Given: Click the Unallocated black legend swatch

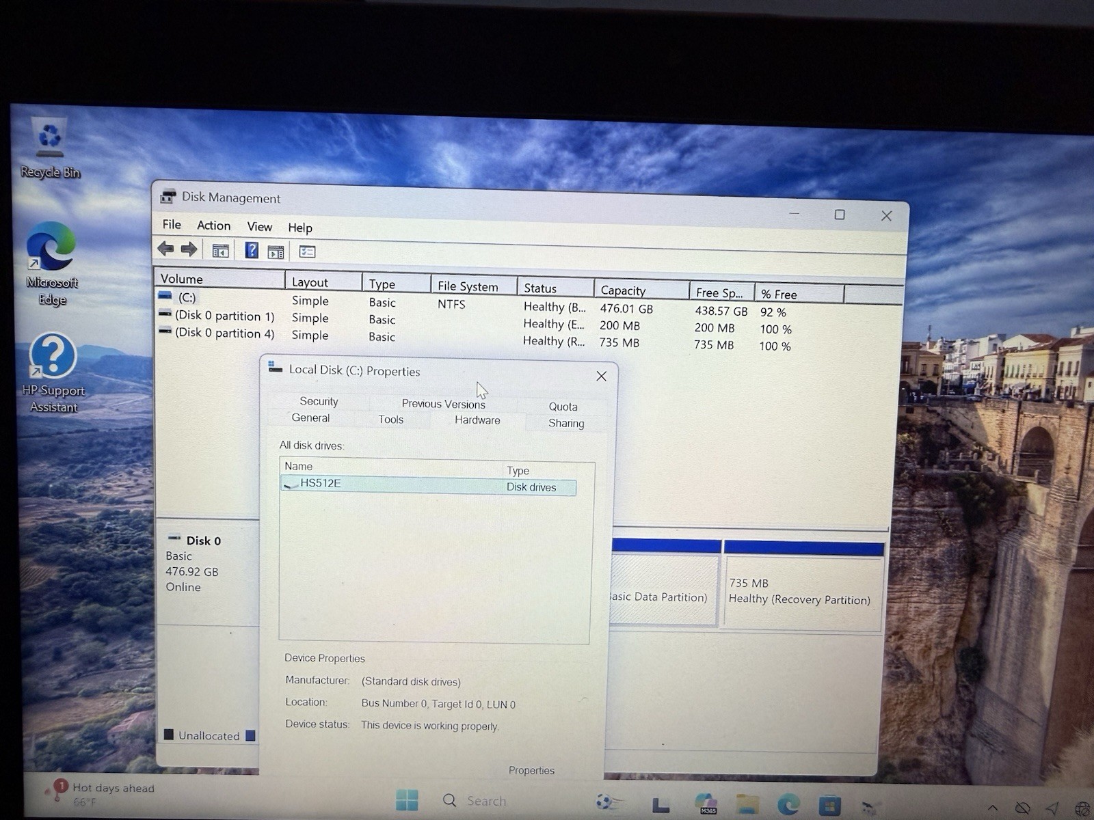Looking at the screenshot, I should [169, 735].
